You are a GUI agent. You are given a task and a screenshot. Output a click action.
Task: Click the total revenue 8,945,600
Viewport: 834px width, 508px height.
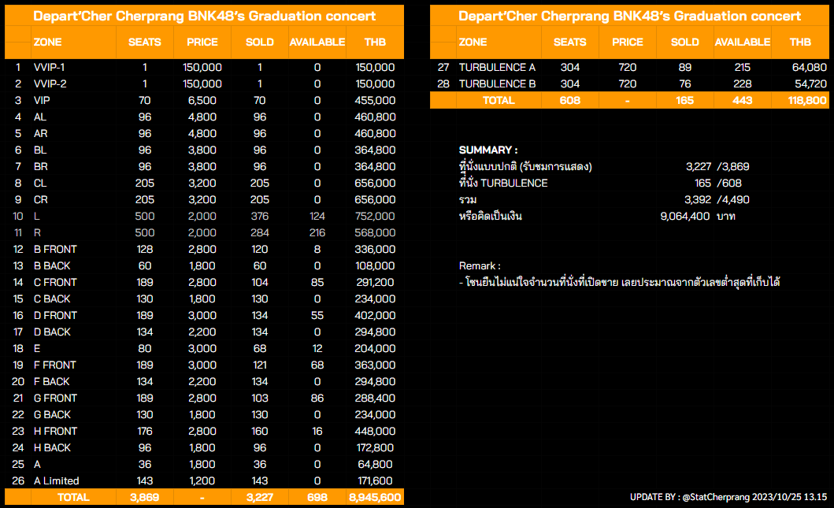pyautogui.click(x=375, y=497)
